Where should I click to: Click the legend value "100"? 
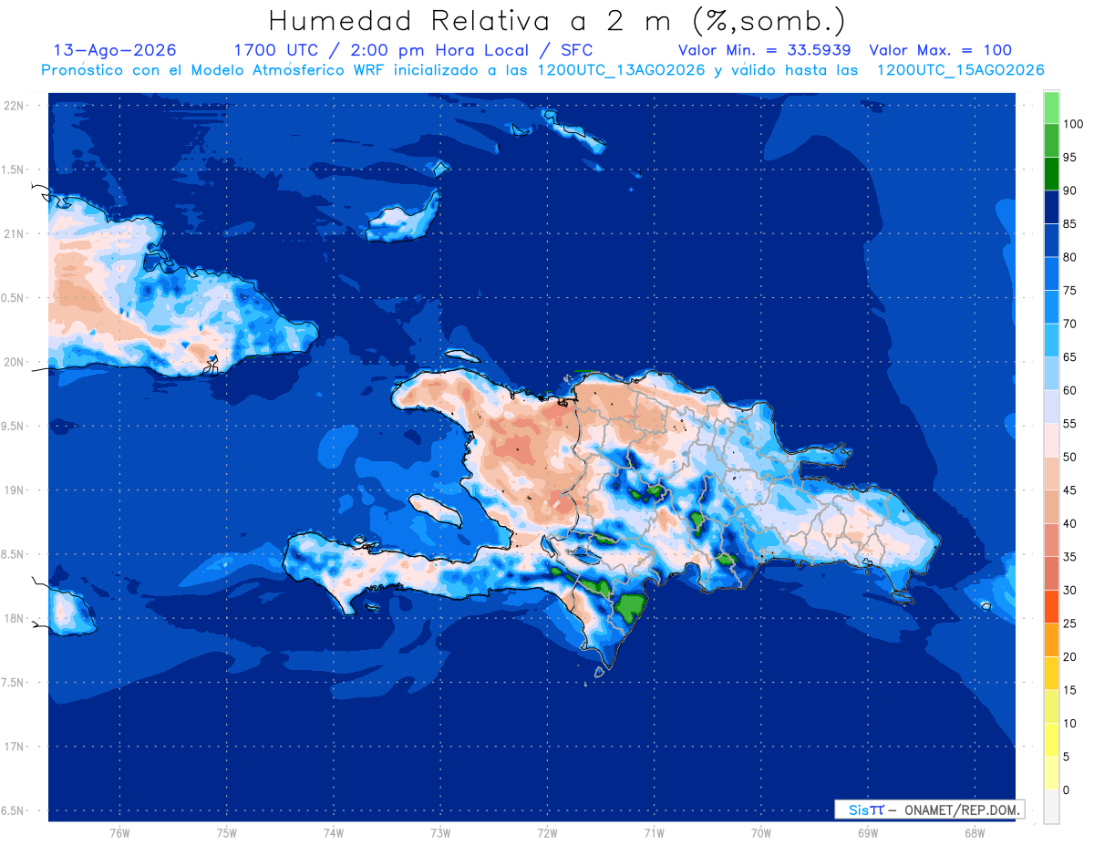(1072, 124)
